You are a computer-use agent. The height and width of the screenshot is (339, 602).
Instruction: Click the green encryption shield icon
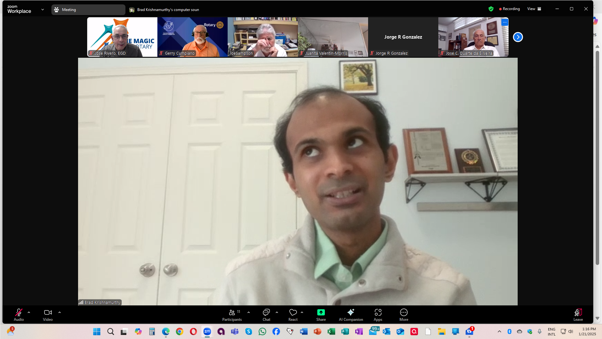coord(491,9)
